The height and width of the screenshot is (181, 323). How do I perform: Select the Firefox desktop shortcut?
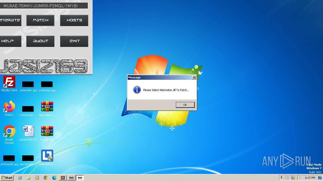[9, 109]
